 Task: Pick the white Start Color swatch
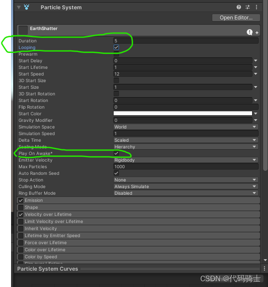coord(183,113)
